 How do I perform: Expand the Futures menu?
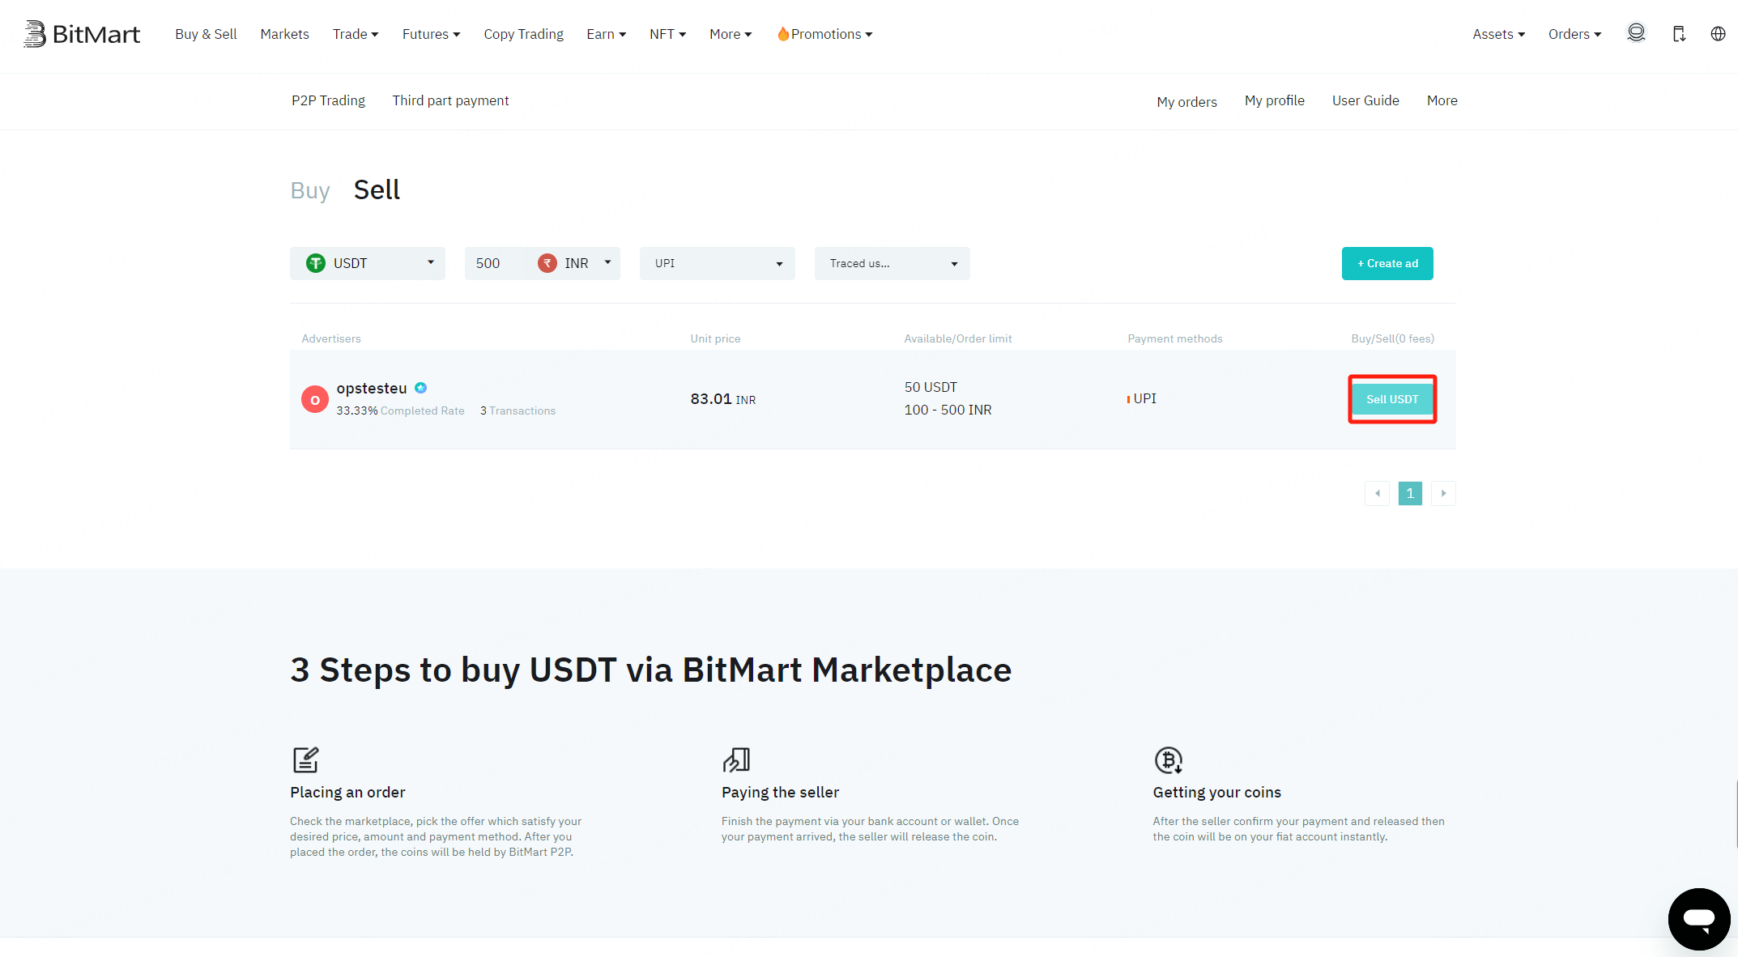click(x=431, y=34)
